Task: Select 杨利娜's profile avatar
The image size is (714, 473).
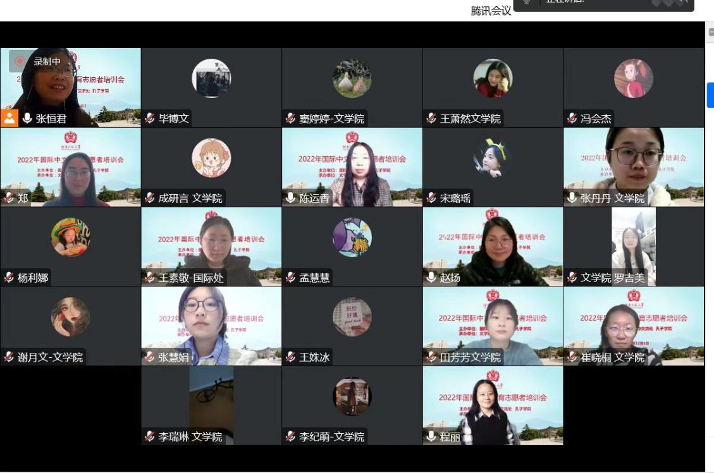Action: pos(70,238)
